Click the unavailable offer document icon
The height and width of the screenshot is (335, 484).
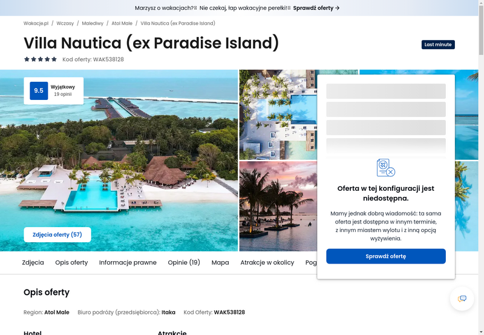pos(386,168)
